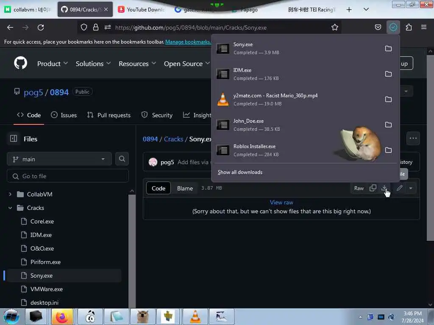Expand the Product navigation dropdown
Screen dimensions: 434x325
pyautogui.click(x=52, y=63)
